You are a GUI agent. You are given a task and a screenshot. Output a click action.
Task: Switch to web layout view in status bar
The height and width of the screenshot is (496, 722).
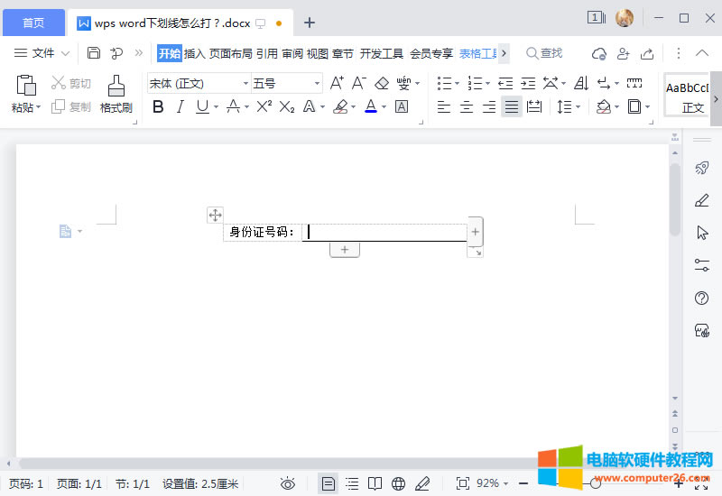click(x=399, y=484)
